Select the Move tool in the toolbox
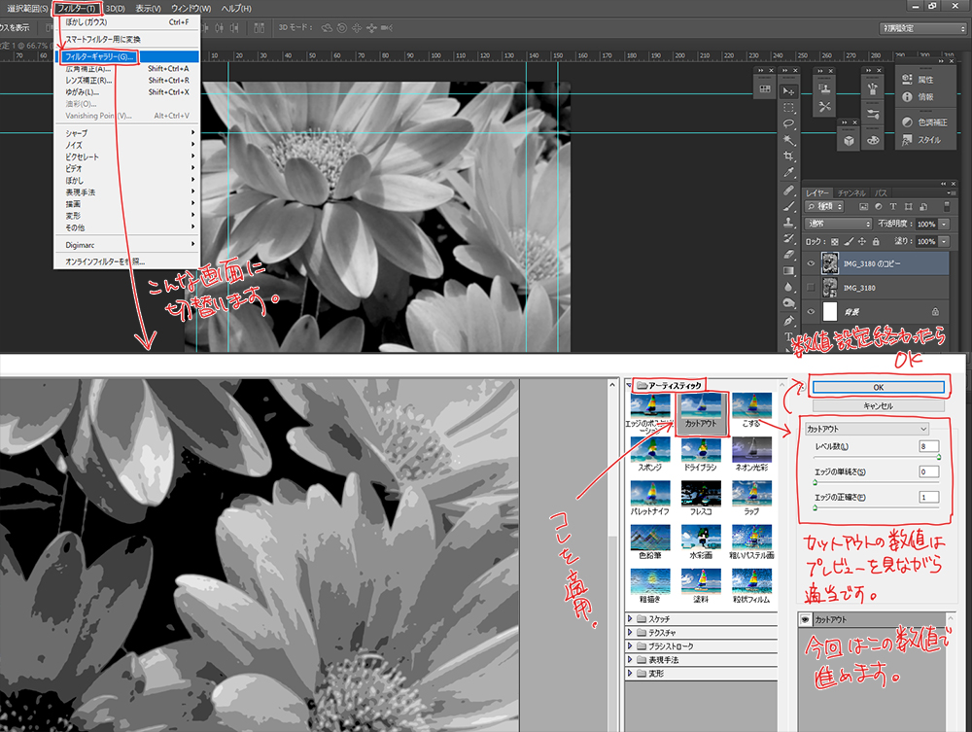This screenshot has width=972, height=732. pyautogui.click(x=788, y=91)
